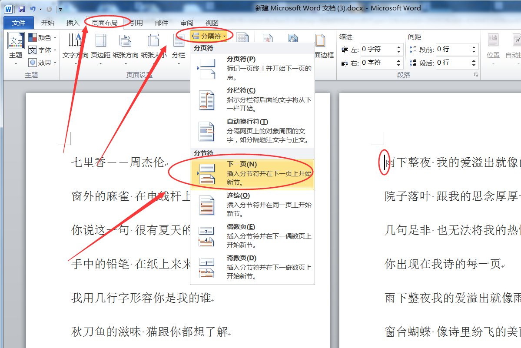Screen dimensions: 521x348
Task: Expand the 字体 theme fonts dropdown
Action: click(x=42, y=50)
